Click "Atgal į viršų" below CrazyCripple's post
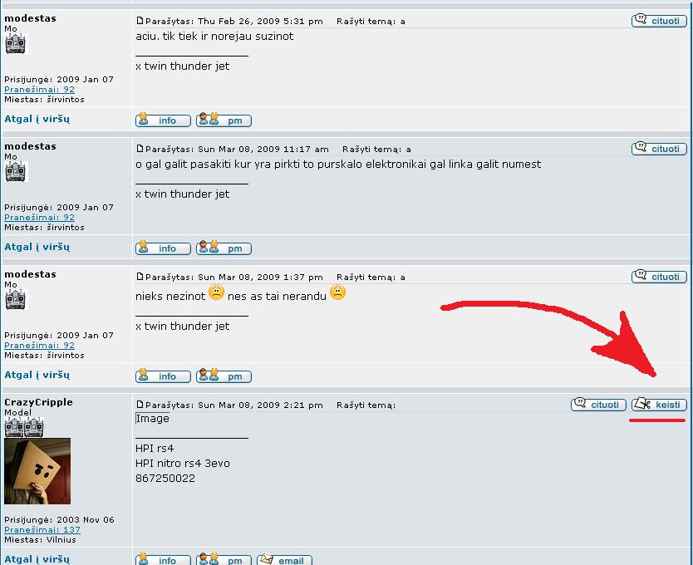Viewport: 693px width, 565px height. tap(37, 559)
